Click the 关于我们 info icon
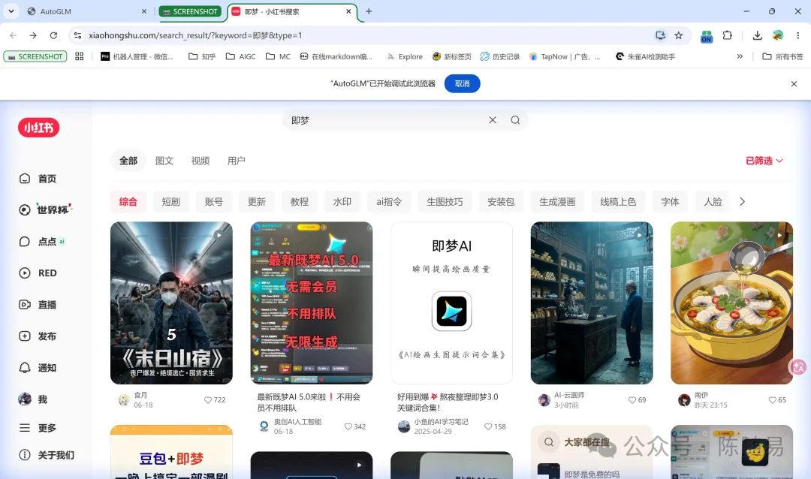This screenshot has width=811, height=479. (24, 455)
